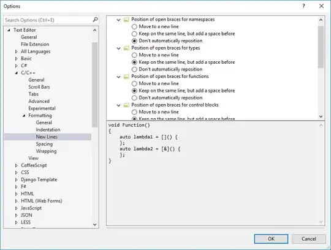
Task: Confirm settings with OK button
Action: click(271, 239)
